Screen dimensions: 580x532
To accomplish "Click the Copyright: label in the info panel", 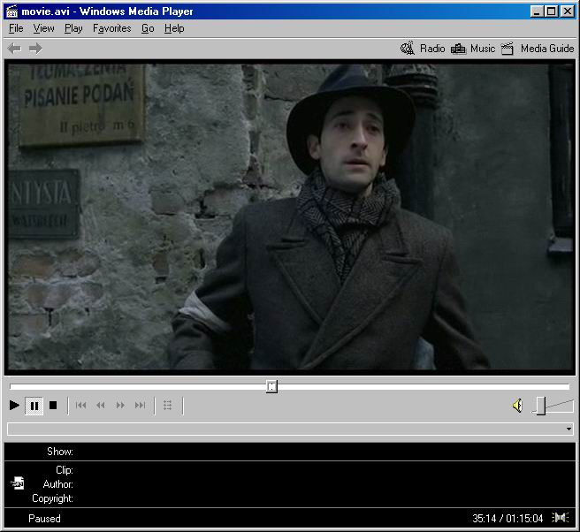I will [52, 498].
